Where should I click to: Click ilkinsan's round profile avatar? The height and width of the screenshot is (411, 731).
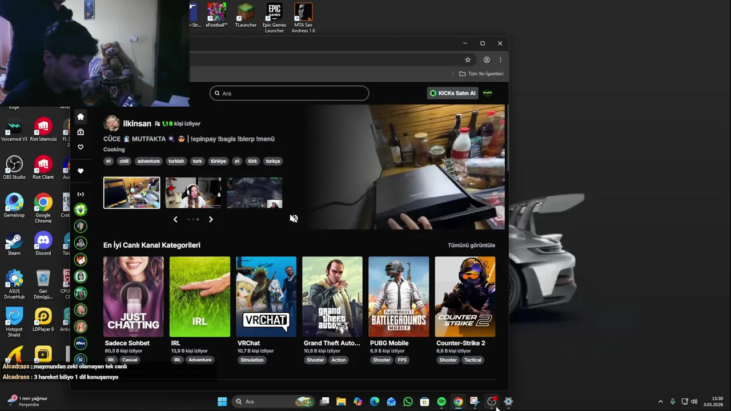(111, 123)
